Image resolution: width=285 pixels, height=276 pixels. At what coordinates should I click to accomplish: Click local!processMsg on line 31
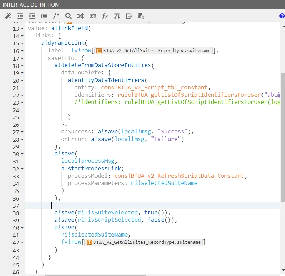pos(88,161)
